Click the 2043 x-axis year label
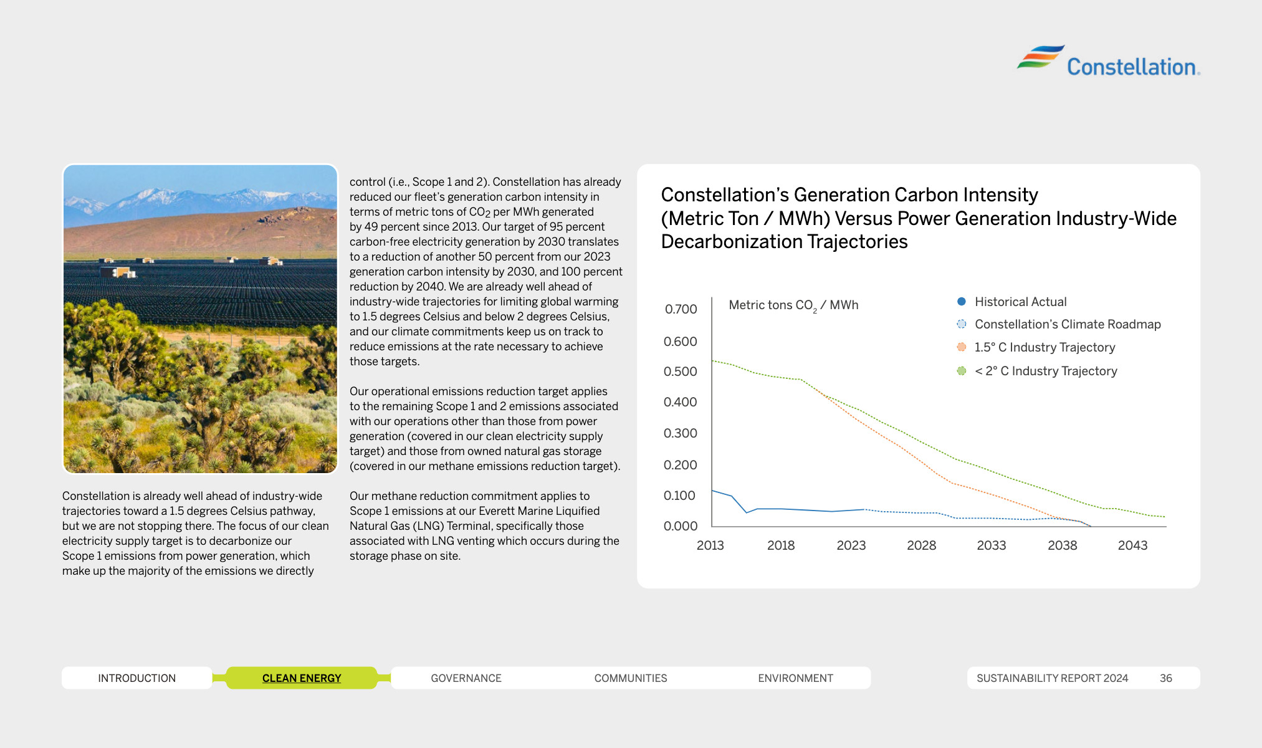 [1132, 545]
